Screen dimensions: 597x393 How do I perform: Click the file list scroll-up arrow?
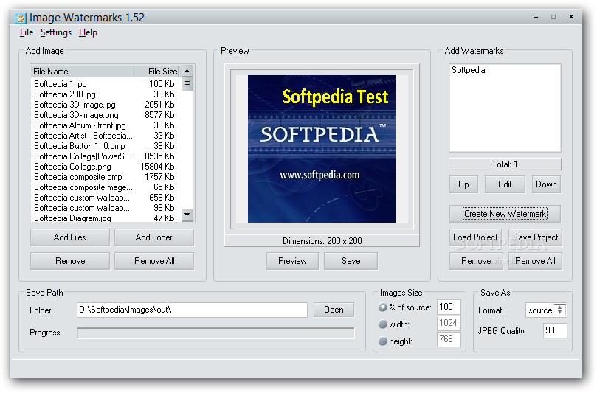coord(187,71)
